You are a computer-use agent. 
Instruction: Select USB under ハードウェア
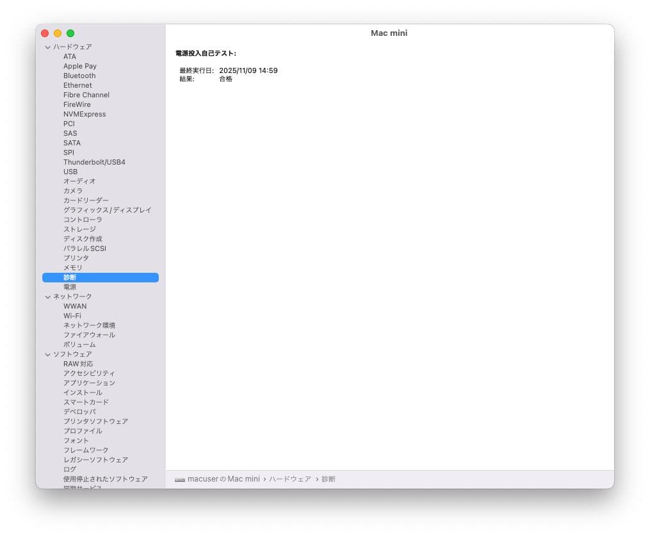(70, 172)
